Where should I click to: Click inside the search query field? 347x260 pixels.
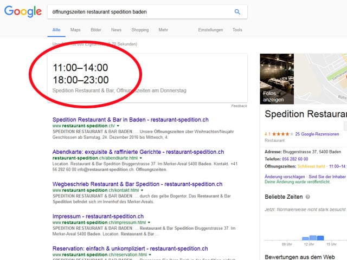pyautogui.click(x=138, y=11)
